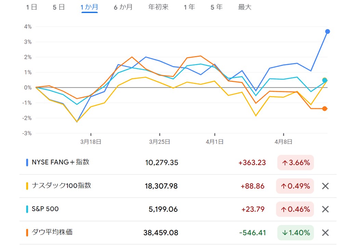Remove ナスダック100指数 with its X icon
The height and width of the screenshot is (246, 356).
pyautogui.click(x=325, y=186)
